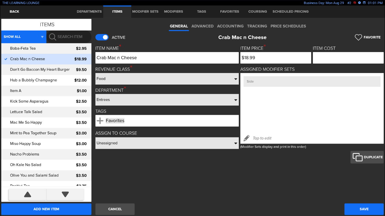Open the Department dropdown
The height and width of the screenshot is (216, 385).
(x=167, y=100)
